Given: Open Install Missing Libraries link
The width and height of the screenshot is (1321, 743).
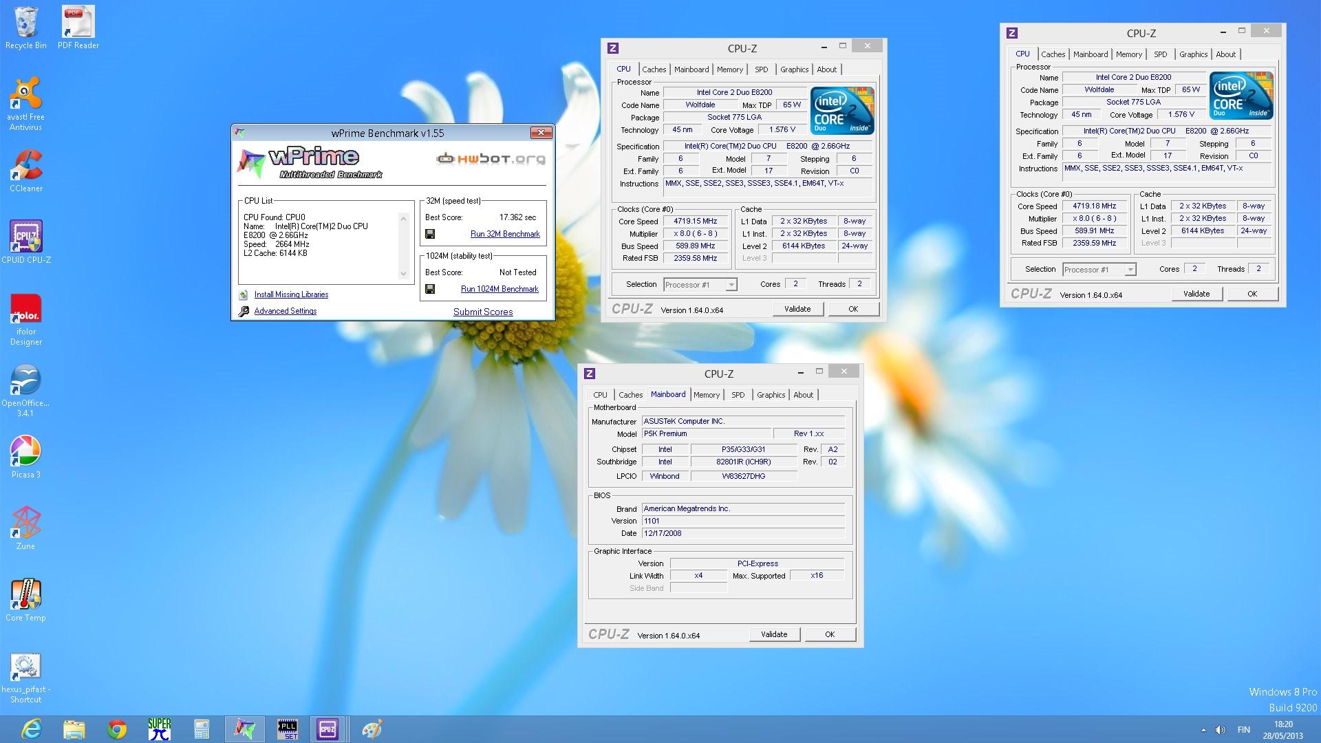Looking at the screenshot, I should point(291,294).
